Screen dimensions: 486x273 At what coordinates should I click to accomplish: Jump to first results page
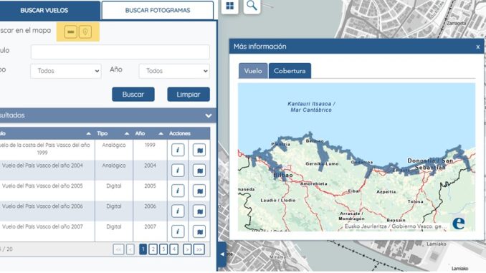pos(118,249)
